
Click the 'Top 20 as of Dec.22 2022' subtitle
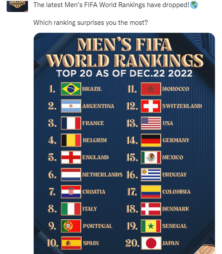pos(124,73)
